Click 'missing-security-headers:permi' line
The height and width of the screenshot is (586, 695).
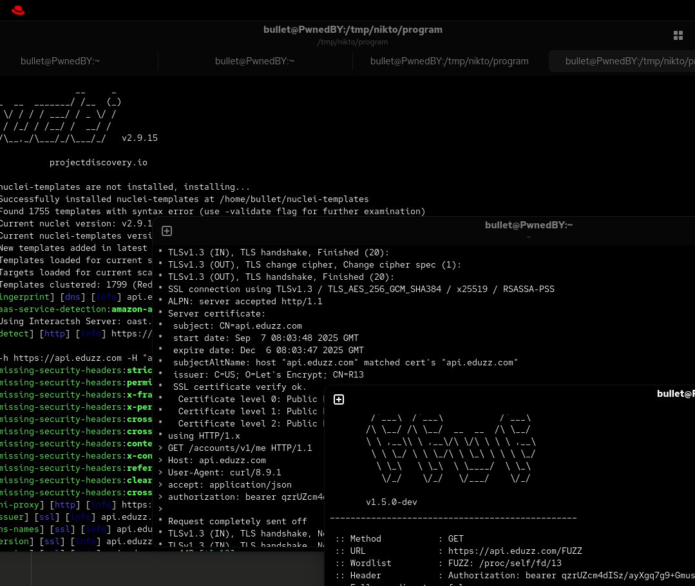click(x=76, y=382)
